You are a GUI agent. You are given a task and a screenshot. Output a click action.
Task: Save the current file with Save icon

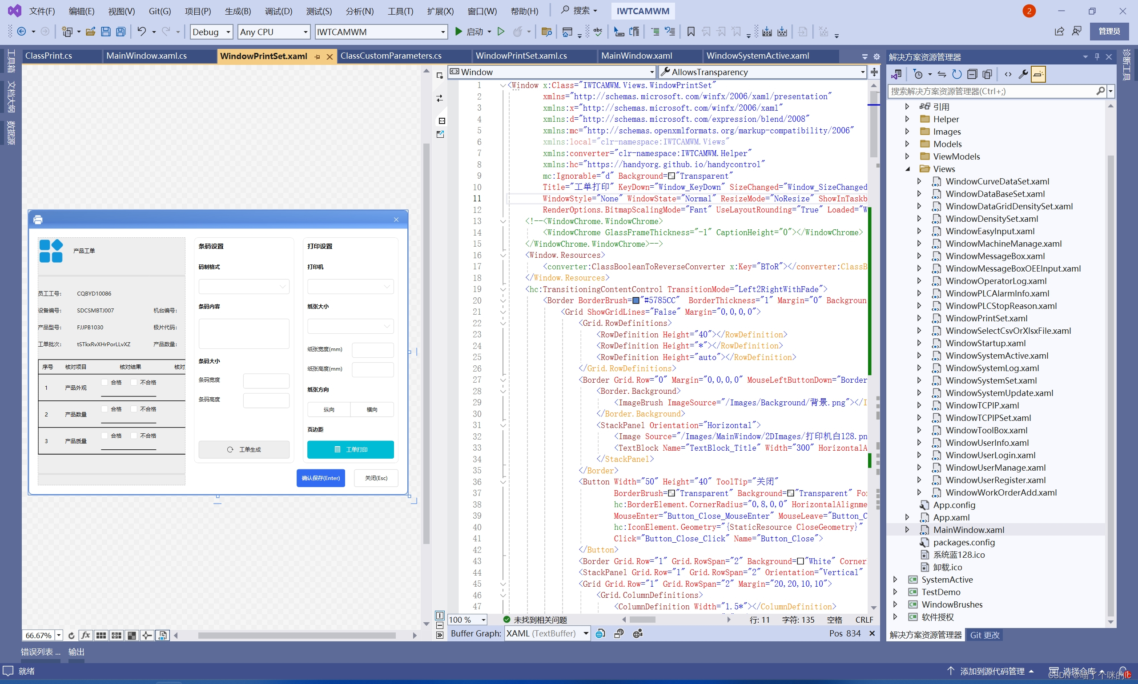tap(105, 32)
